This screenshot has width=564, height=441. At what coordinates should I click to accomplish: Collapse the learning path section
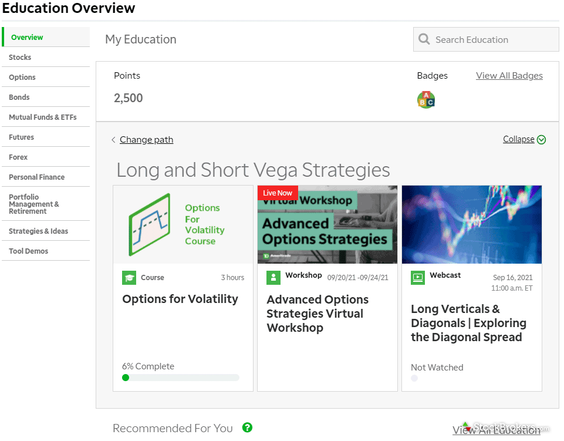pos(519,140)
